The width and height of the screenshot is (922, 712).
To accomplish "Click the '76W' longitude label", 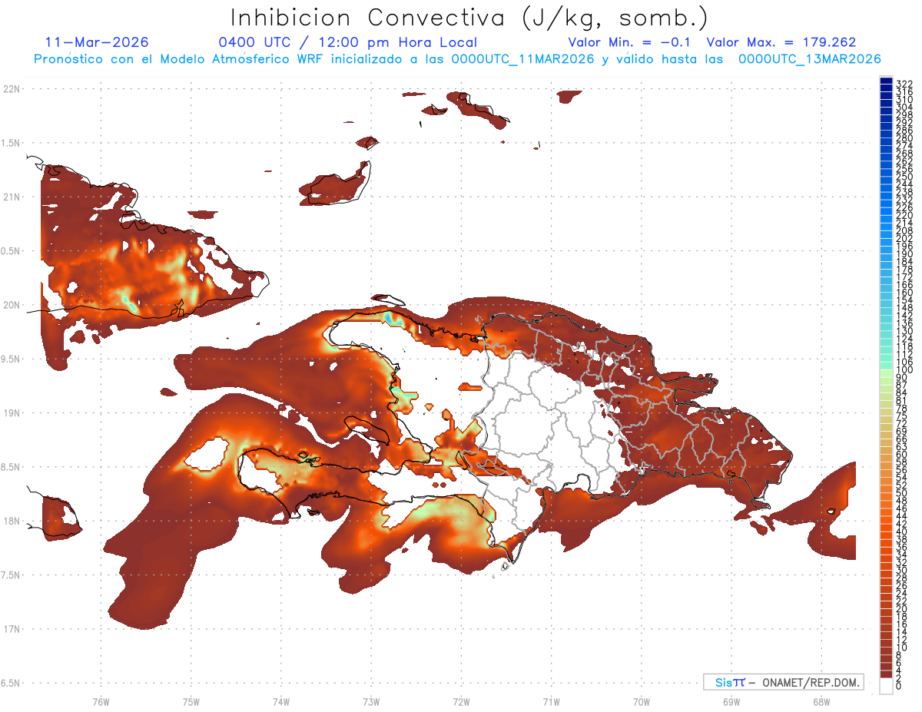I will coord(101,701).
